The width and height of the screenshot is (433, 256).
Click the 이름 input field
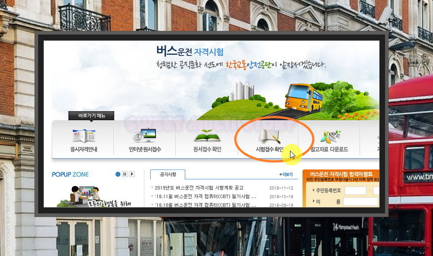[x=360, y=202]
